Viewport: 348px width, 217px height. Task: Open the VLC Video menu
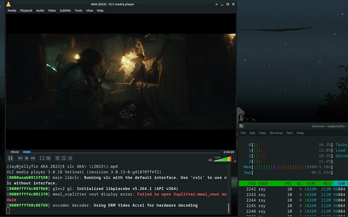(x=52, y=11)
